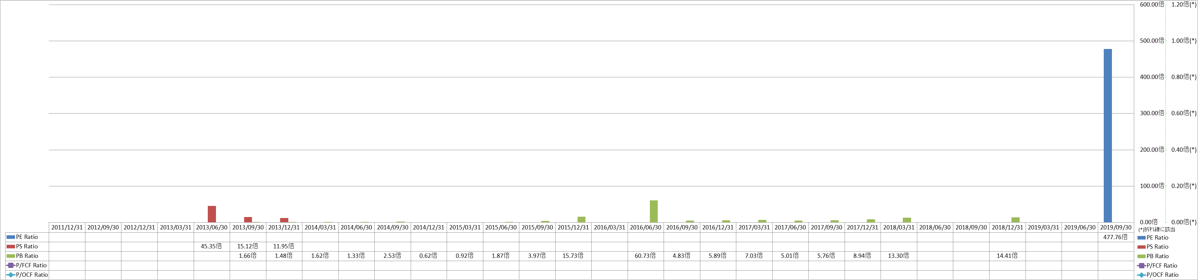The height and width of the screenshot is (280, 1198).
Task: Click the 2015/03/31 date column header
Action: pos(465,227)
